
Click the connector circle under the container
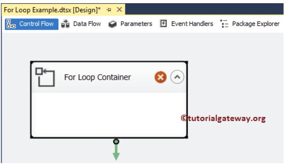click(x=116, y=142)
